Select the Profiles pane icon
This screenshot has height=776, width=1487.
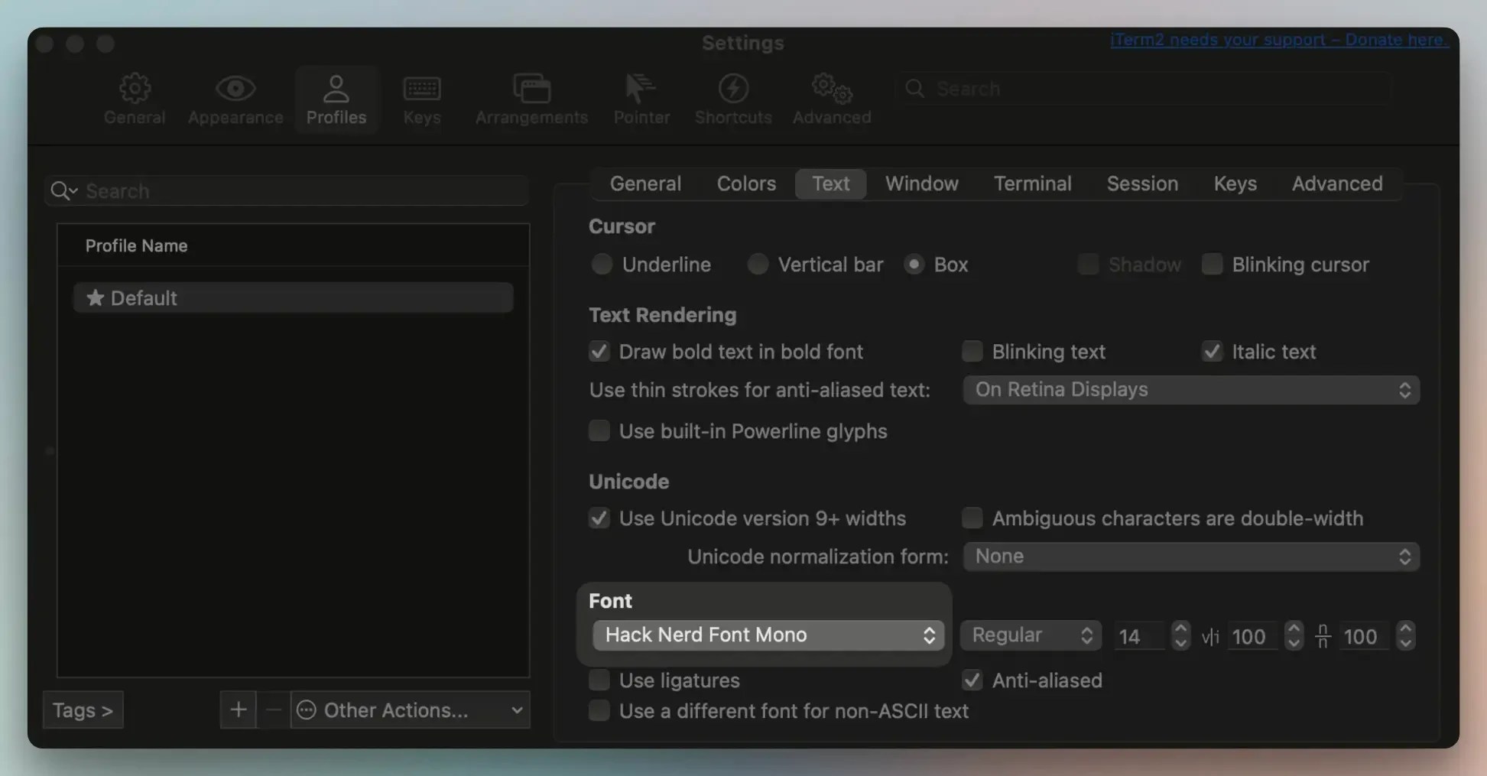click(x=336, y=99)
